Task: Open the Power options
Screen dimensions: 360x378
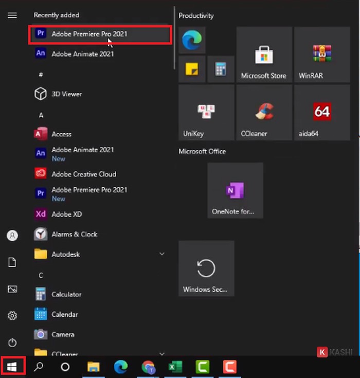Action: click(12, 343)
